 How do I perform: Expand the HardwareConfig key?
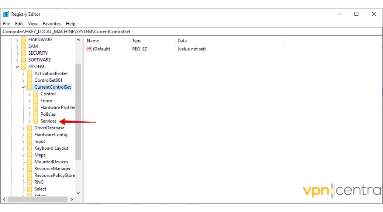[x=23, y=135]
